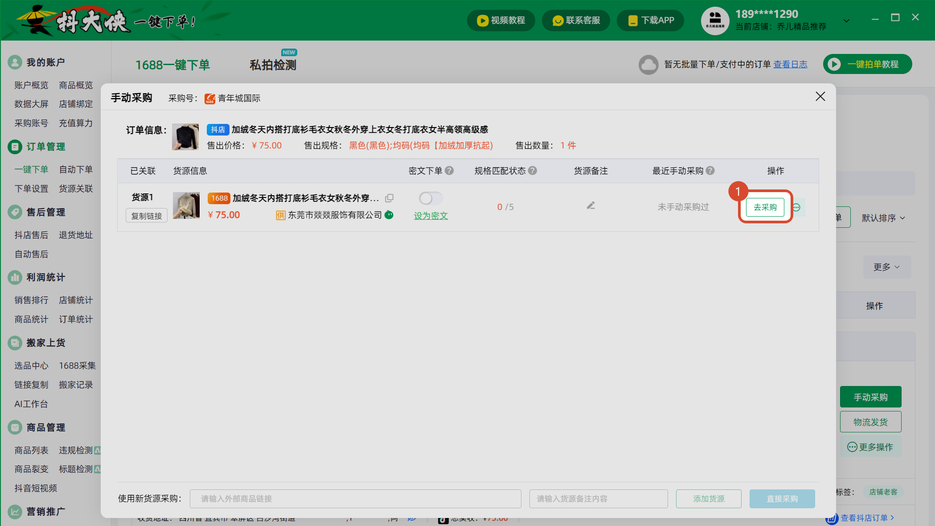Select 自动下单 in the sidebar
Viewport: 935px width, 526px height.
(76, 169)
